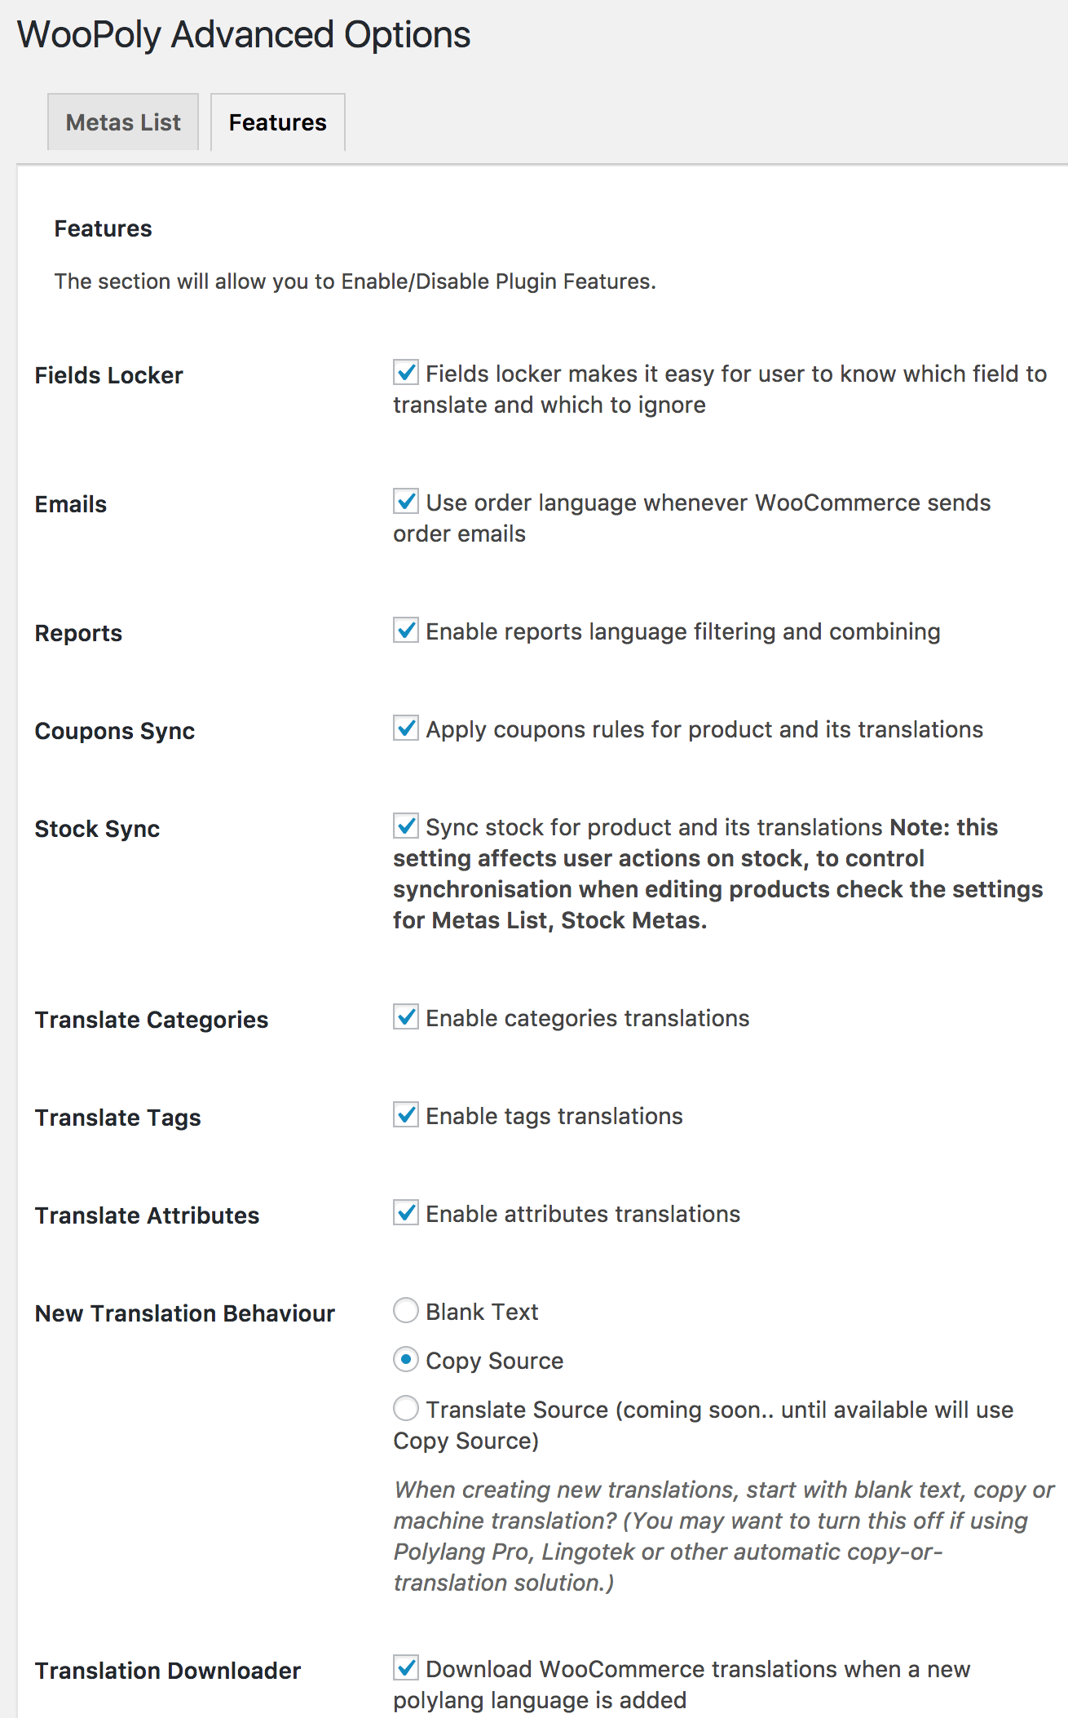1068x1718 pixels.
Task: Choose the Copy Source radio button
Action: point(406,1359)
